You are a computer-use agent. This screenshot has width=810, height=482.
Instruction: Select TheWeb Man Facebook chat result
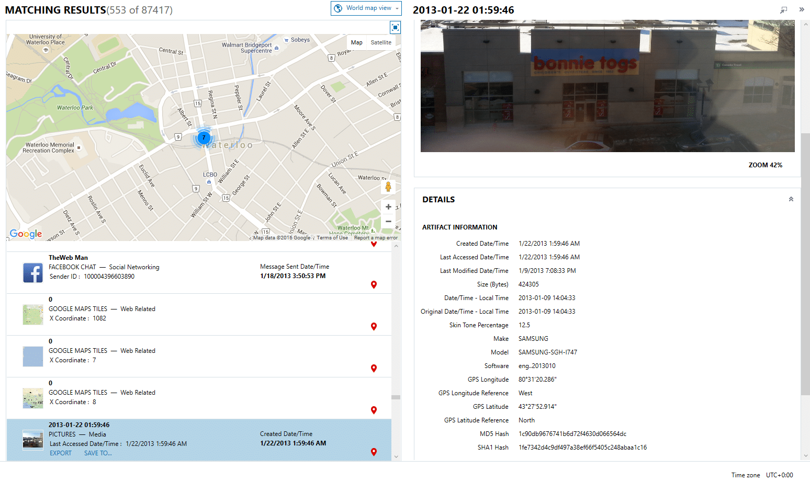point(199,272)
